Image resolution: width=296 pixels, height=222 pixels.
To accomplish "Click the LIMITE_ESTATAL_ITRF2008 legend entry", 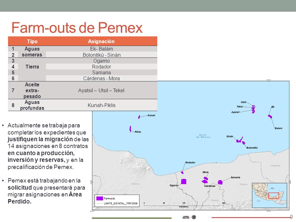I will click(x=117, y=203).
